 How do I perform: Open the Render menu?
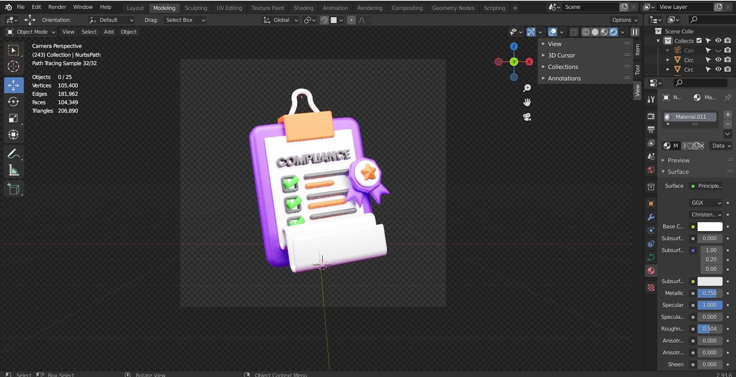click(x=57, y=7)
